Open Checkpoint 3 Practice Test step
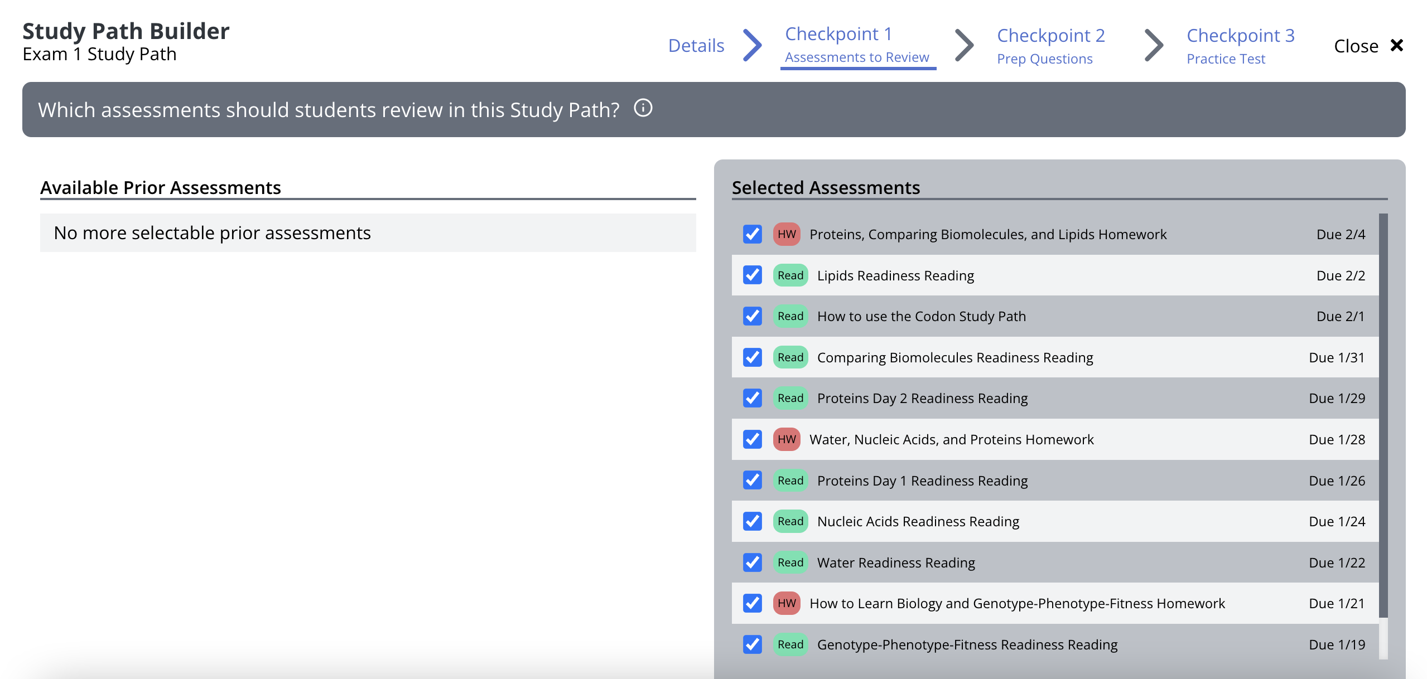1427x679 pixels. (1240, 45)
